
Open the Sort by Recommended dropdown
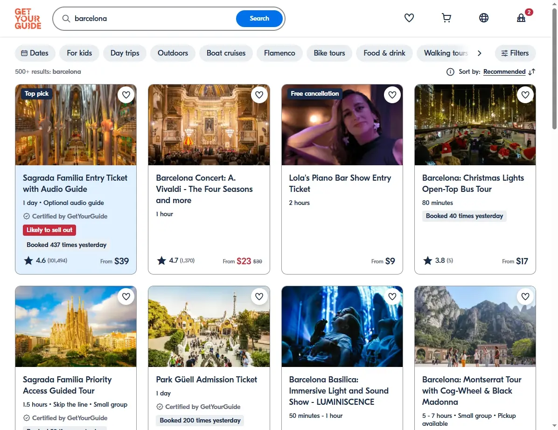coord(504,71)
